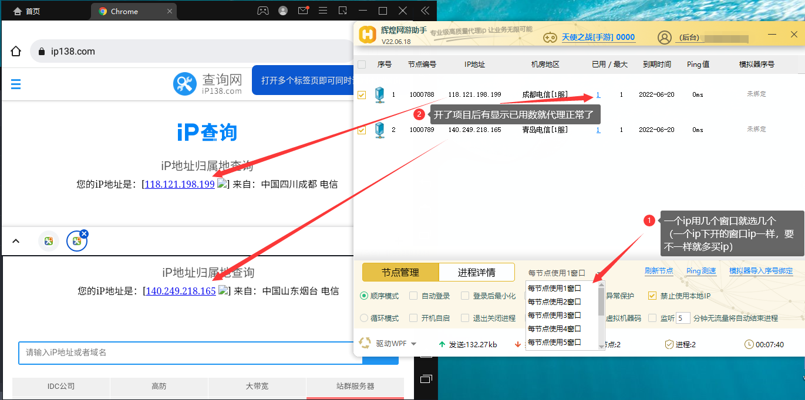
Task: Click the 辉煌网游助手 yellow H logo
Action: [x=368, y=35]
